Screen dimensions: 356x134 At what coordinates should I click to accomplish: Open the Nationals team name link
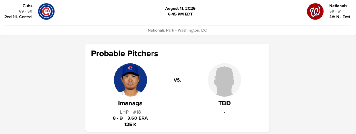(338, 6)
